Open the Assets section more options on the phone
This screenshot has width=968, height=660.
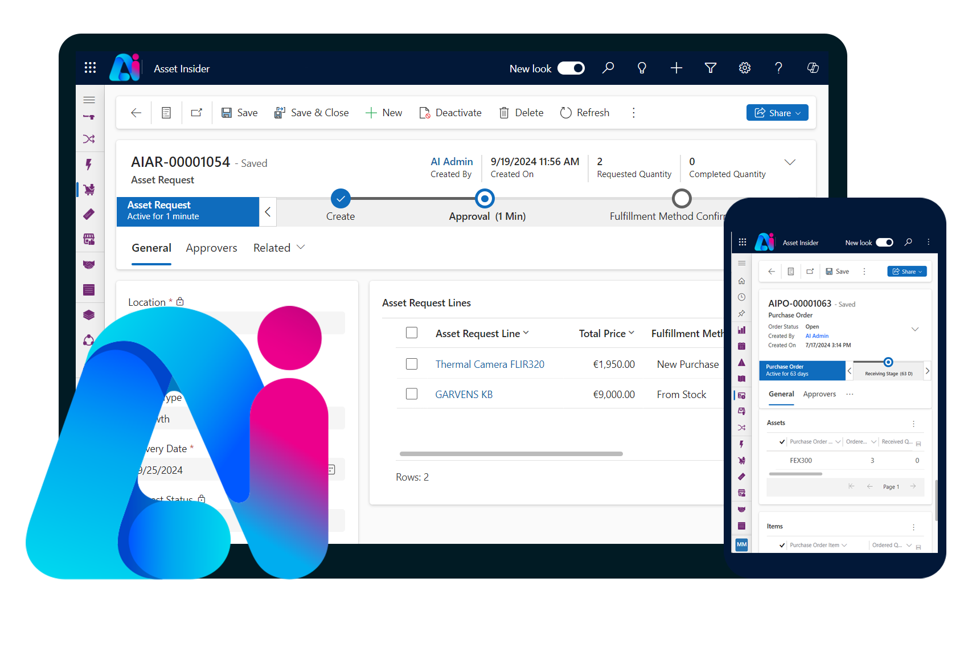tap(913, 424)
